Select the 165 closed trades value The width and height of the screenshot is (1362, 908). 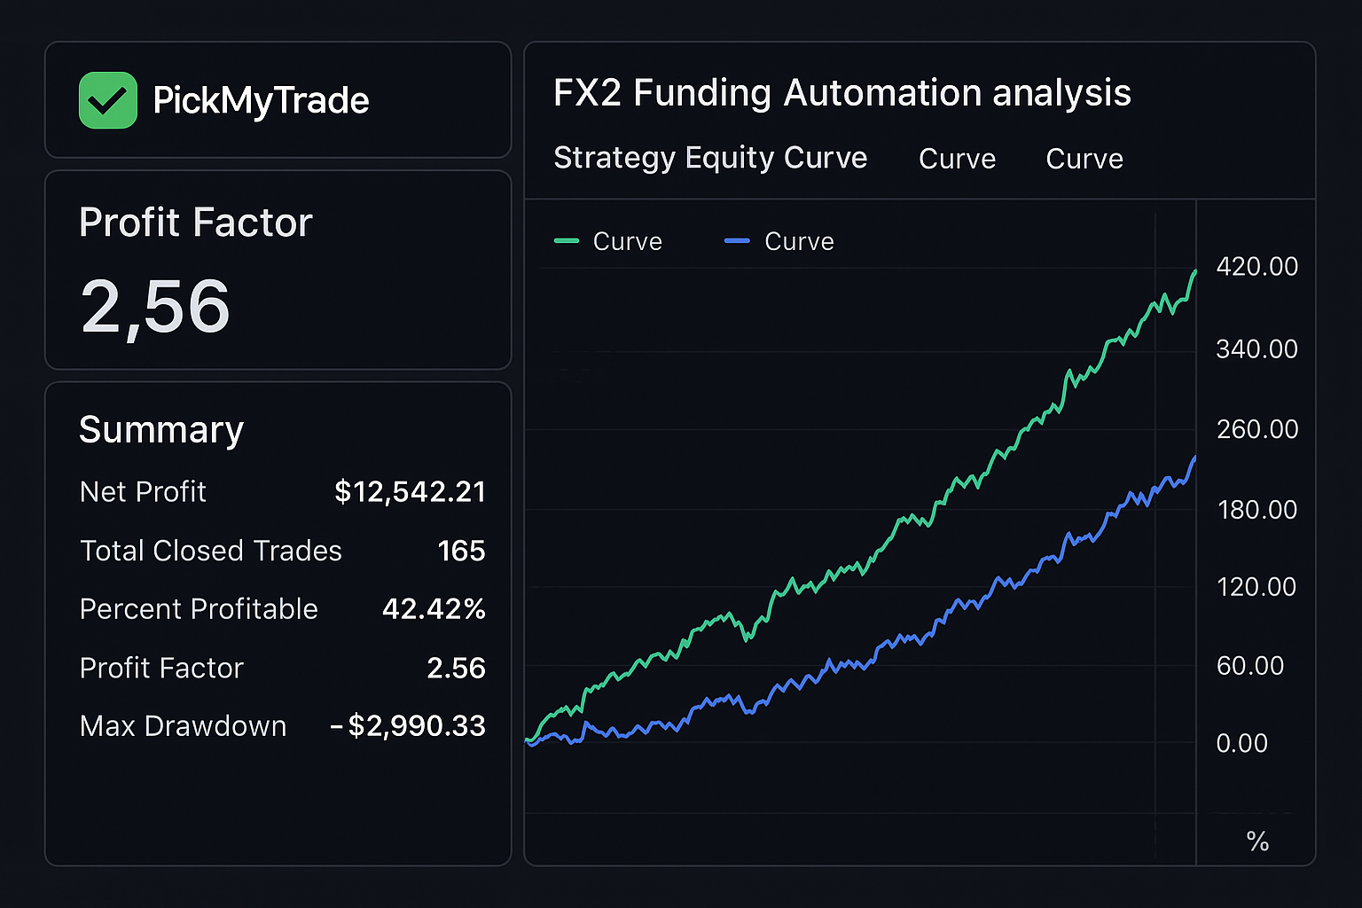[461, 551]
